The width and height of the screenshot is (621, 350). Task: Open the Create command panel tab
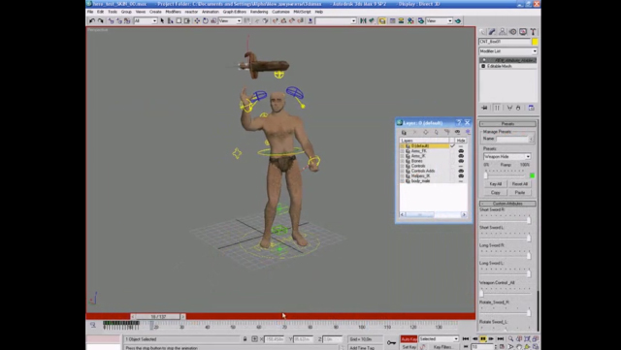click(x=483, y=32)
